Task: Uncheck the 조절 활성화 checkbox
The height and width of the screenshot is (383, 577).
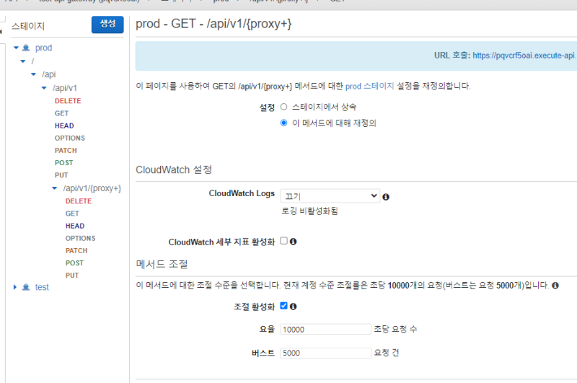Action: coord(283,306)
